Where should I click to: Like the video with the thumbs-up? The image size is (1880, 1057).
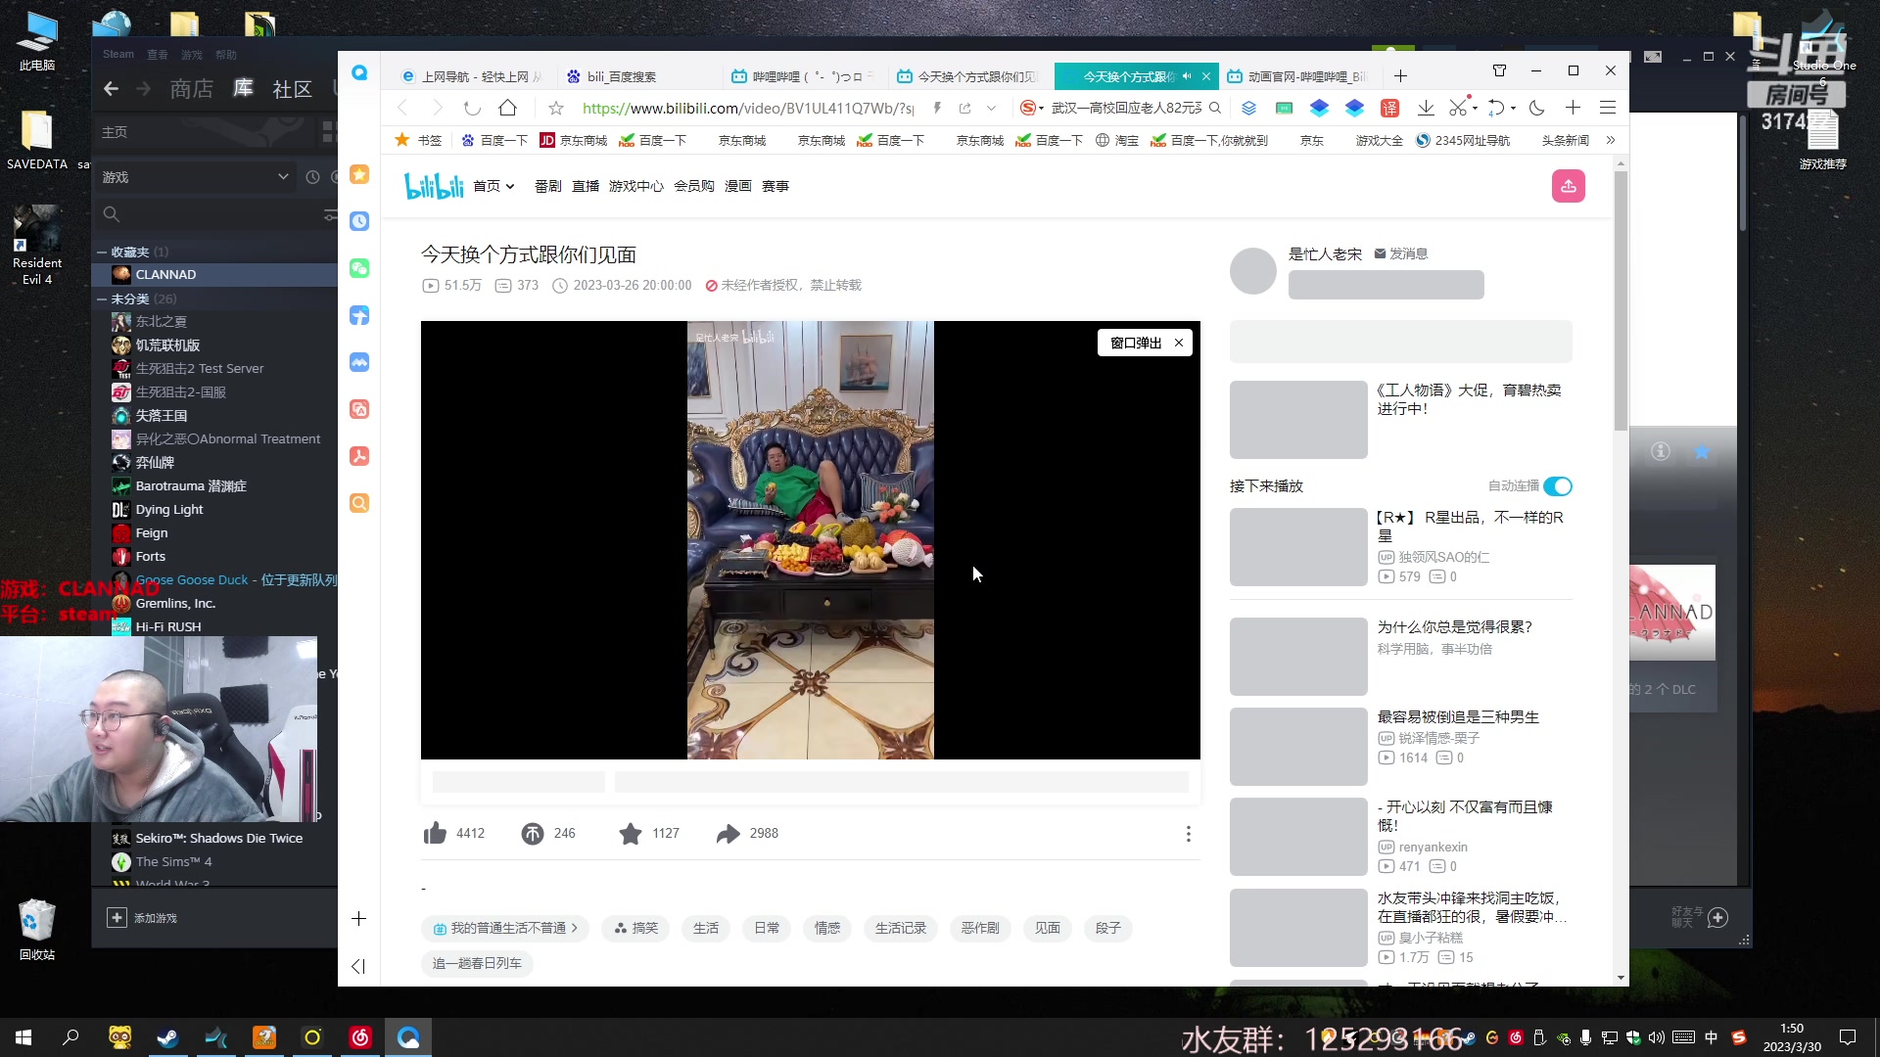click(433, 833)
